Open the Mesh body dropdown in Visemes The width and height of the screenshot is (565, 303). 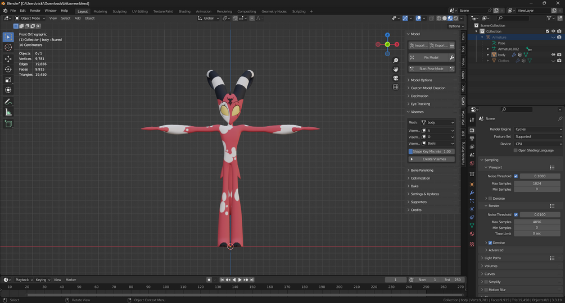coord(437,122)
